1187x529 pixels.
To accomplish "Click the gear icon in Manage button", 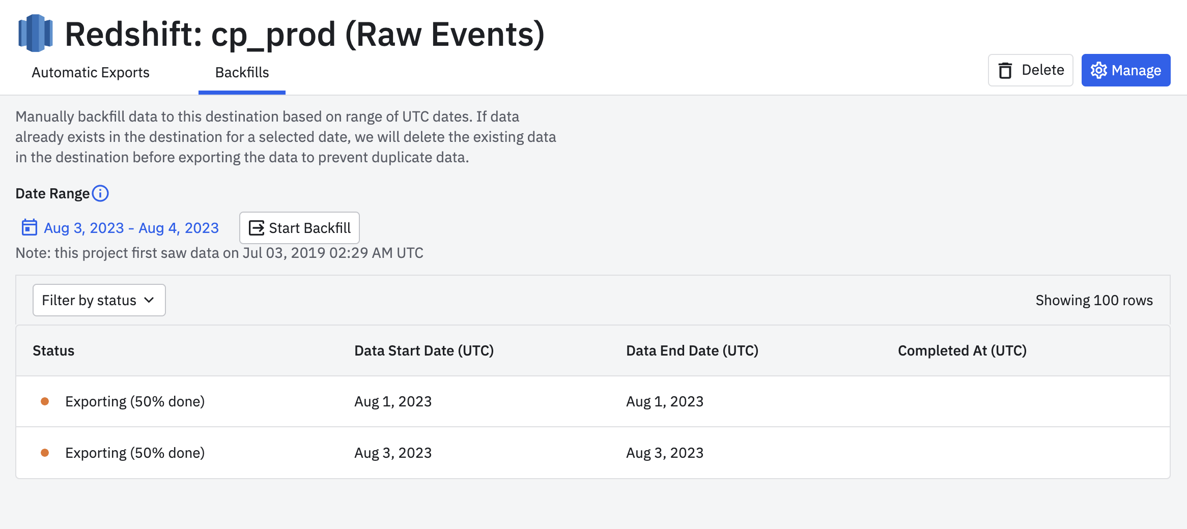I will tap(1098, 70).
